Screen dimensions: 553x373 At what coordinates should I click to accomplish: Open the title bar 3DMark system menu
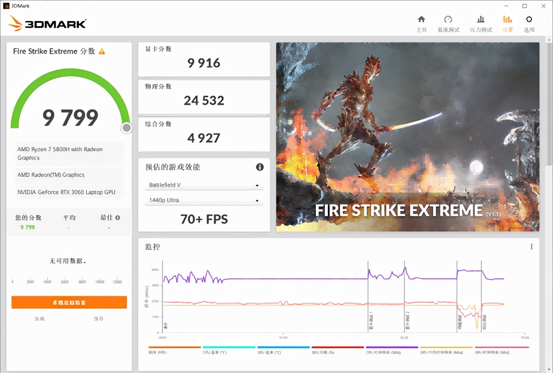coord(6,6)
